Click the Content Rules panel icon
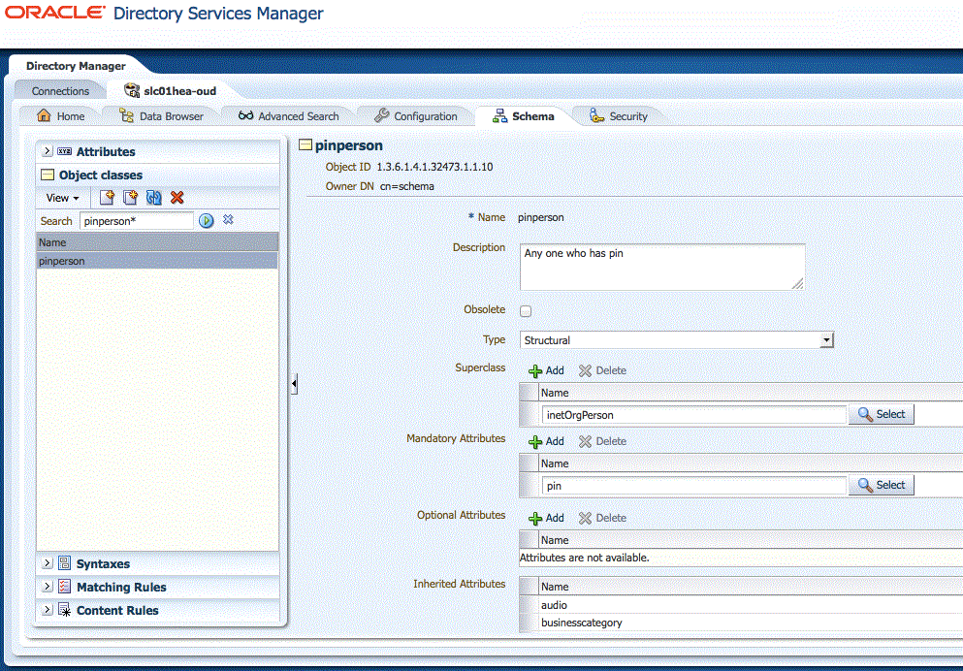 pos(64,610)
